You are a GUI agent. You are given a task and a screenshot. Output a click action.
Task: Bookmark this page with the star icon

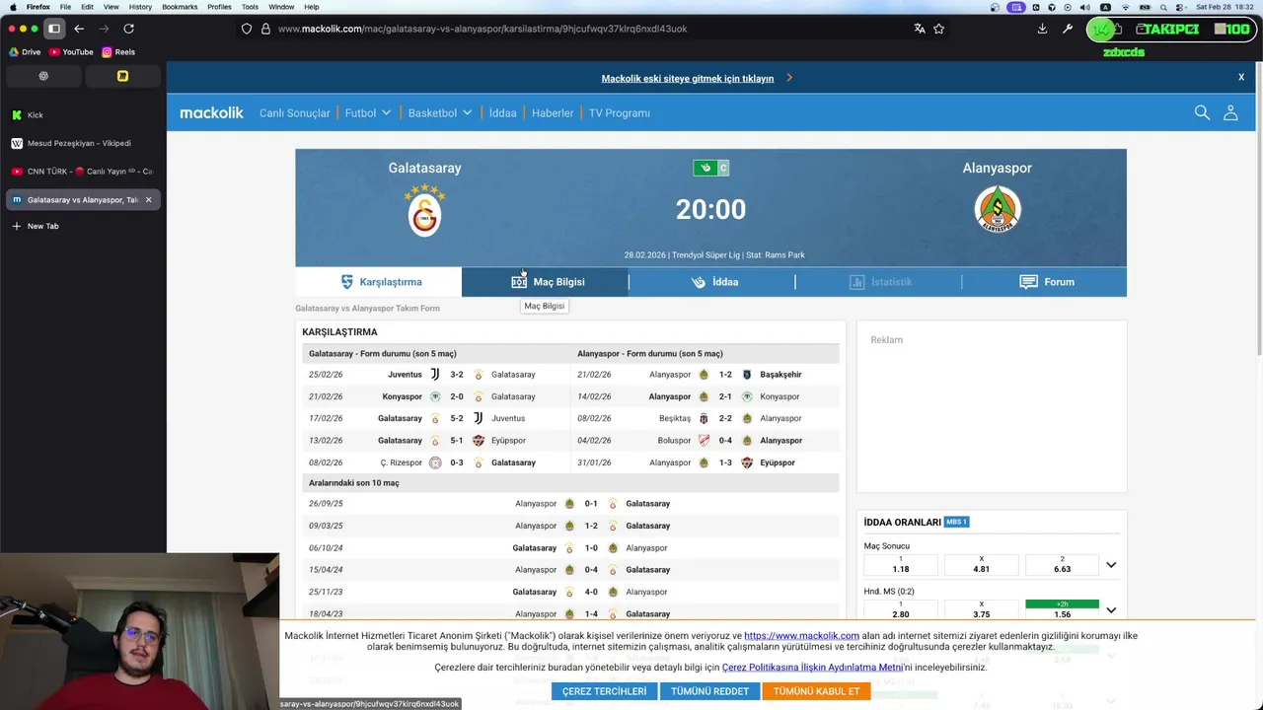pos(939,29)
